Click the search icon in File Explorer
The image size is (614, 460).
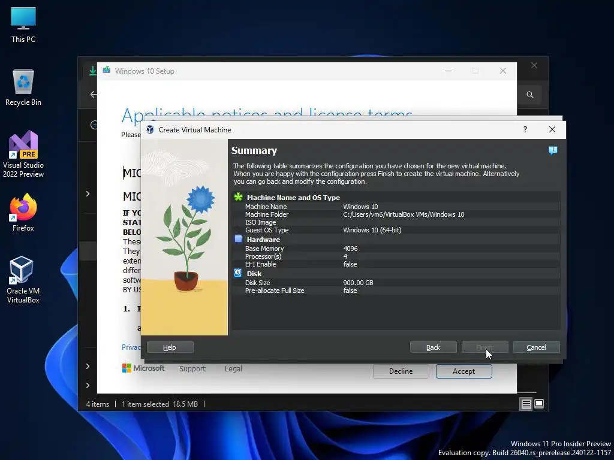tap(530, 95)
